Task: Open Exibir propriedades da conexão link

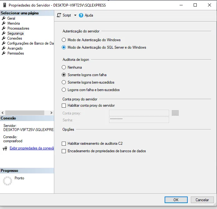Action: click(32, 148)
